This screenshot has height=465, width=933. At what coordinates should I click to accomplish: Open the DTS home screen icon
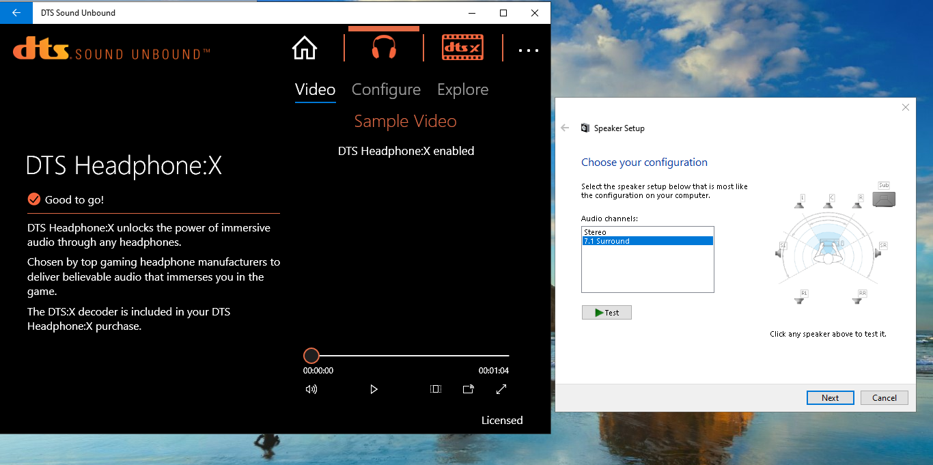pyautogui.click(x=305, y=48)
